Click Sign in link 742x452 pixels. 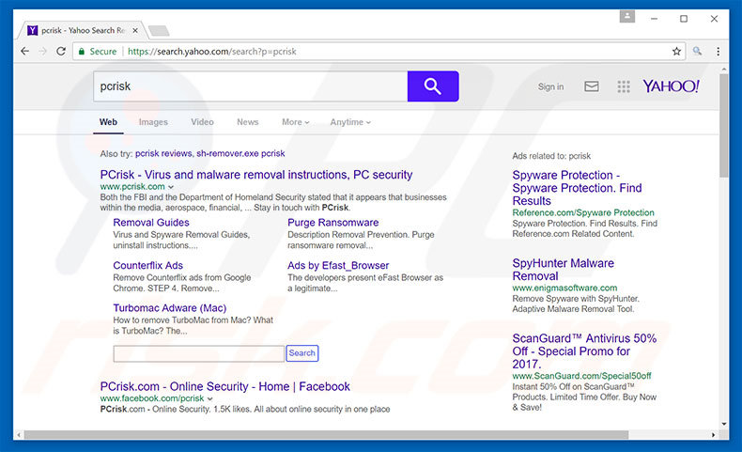tap(550, 86)
